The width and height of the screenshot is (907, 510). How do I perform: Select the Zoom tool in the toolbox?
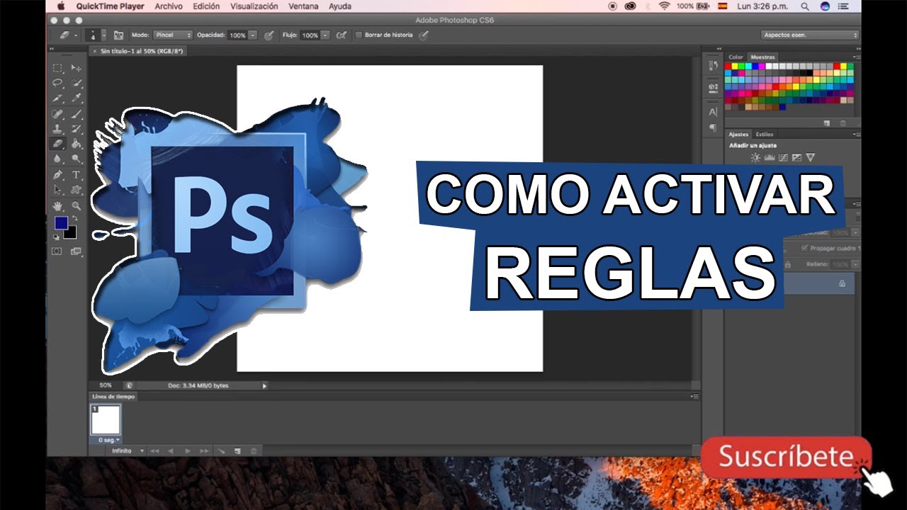(76, 206)
